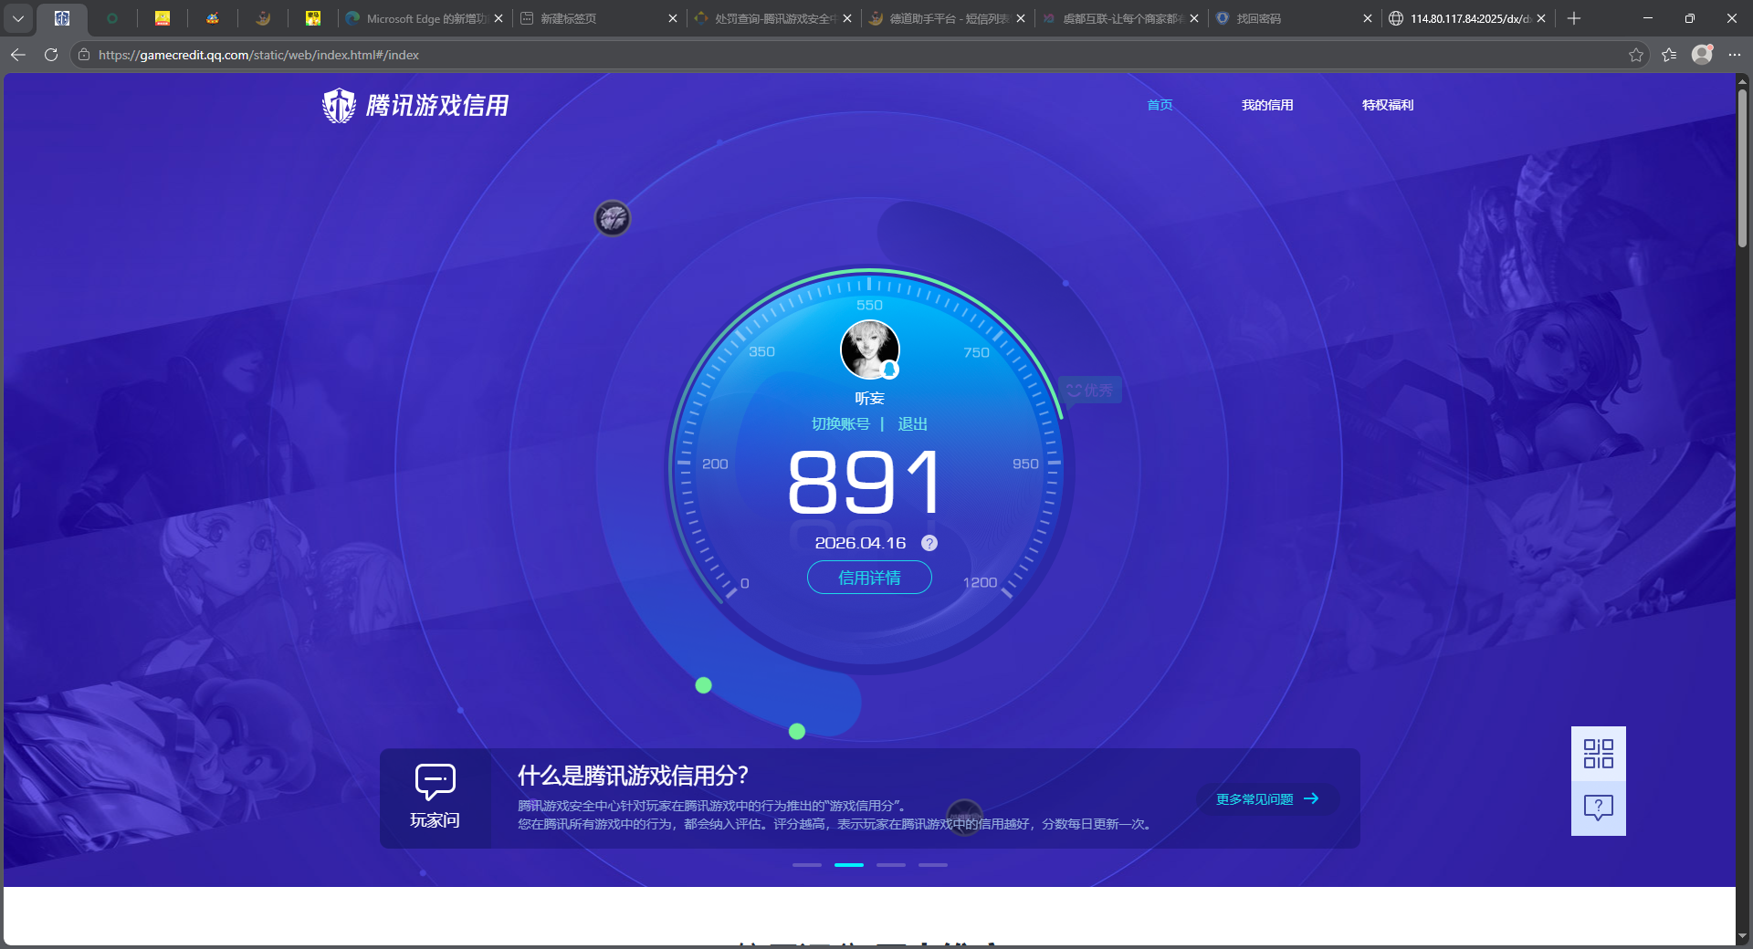Click the feedback question-mark icon at bottom right
The width and height of the screenshot is (1753, 949).
point(1598,808)
